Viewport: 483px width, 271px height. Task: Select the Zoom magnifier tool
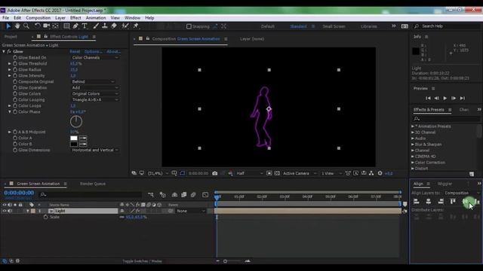(26, 26)
